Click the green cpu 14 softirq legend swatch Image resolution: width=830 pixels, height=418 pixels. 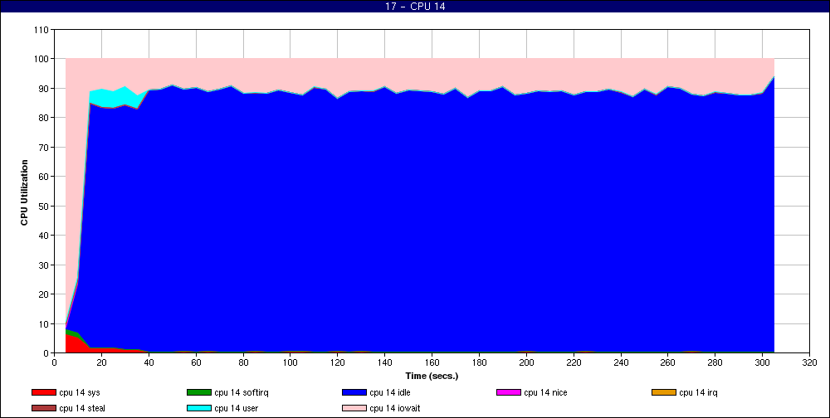(198, 392)
